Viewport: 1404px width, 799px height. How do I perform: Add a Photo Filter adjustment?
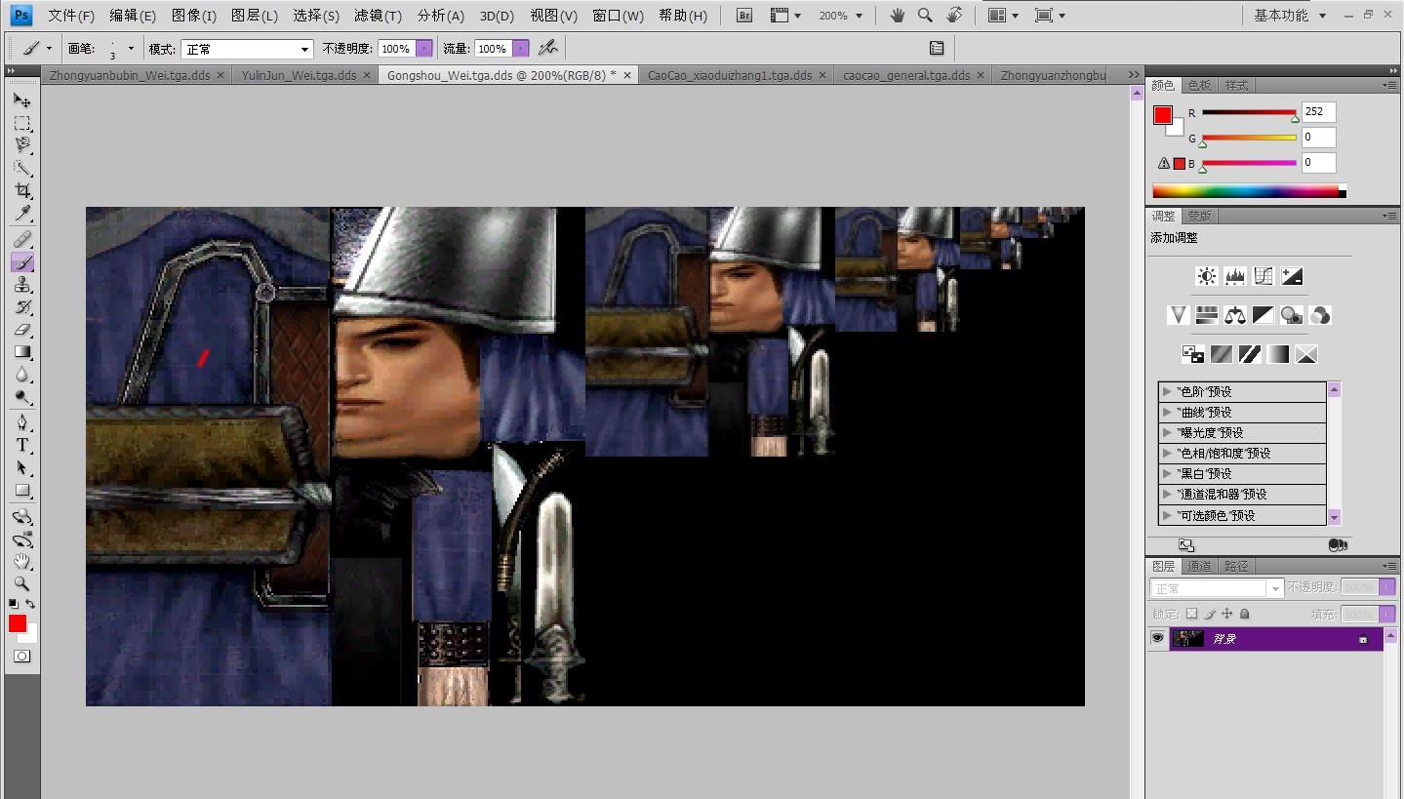1292,315
